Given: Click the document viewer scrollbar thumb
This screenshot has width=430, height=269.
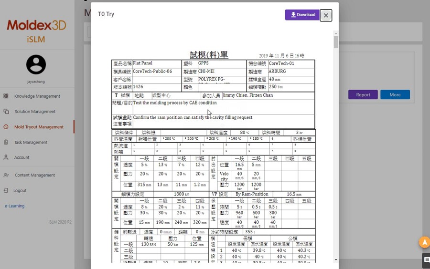Looking at the screenshot, I should click(x=336, y=42).
